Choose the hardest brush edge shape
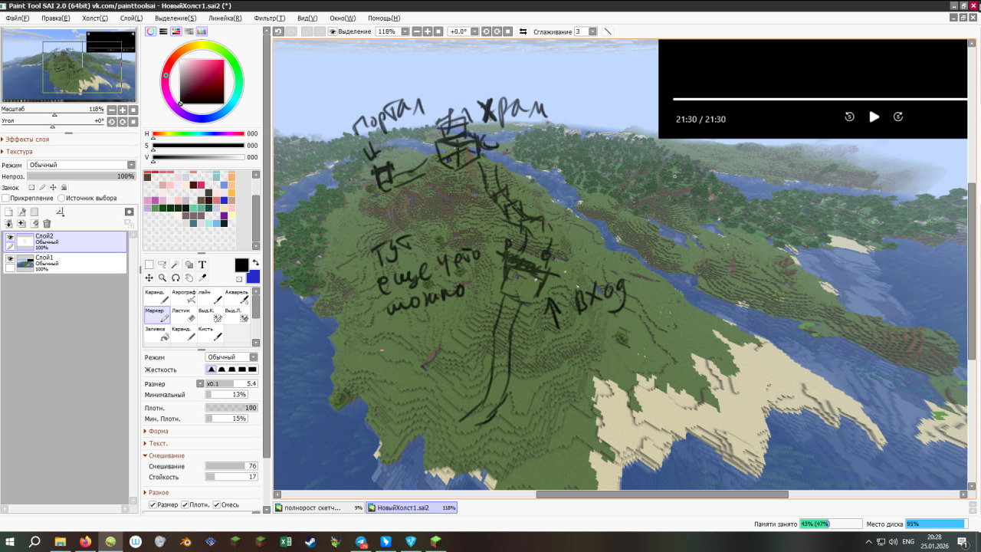Screen dimensions: 981x552 pyautogui.click(x=252, y=370)
